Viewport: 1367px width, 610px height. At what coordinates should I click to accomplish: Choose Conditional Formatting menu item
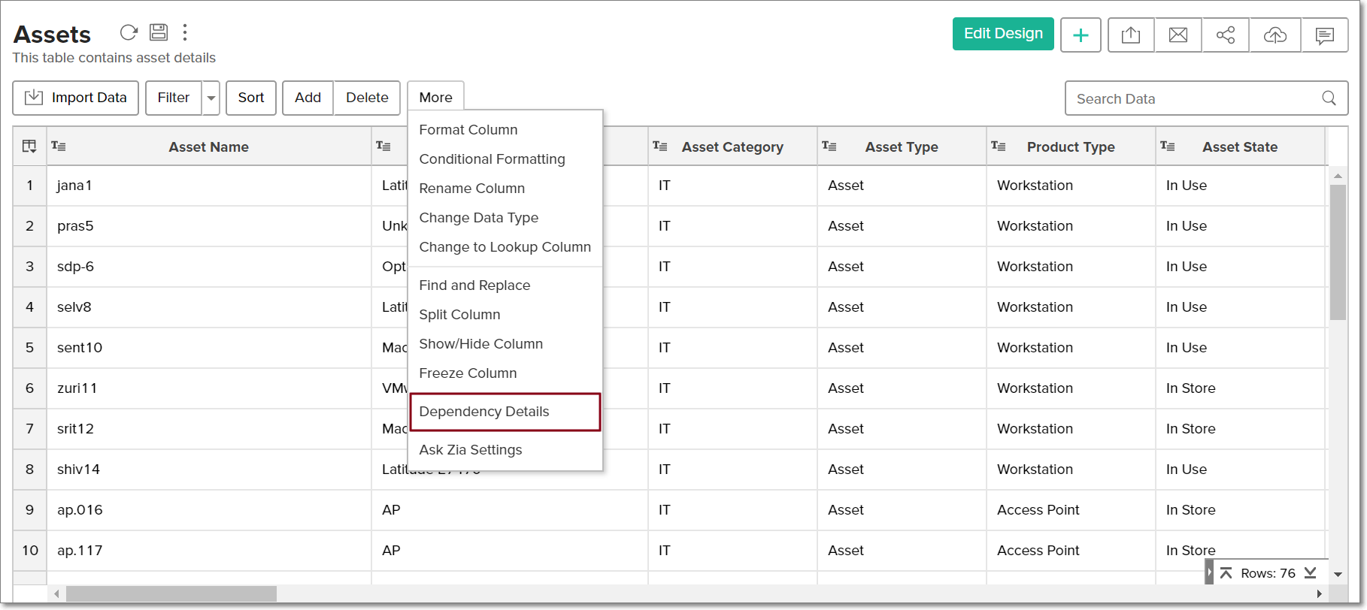click(x=492, y=159)
